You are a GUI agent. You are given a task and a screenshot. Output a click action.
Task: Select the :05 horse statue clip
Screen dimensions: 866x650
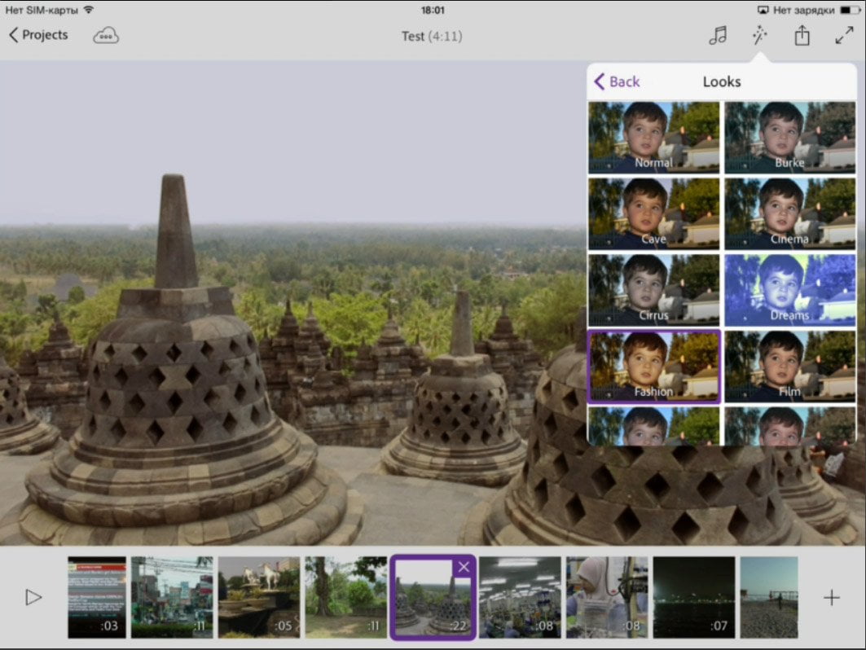click(259, 598)
